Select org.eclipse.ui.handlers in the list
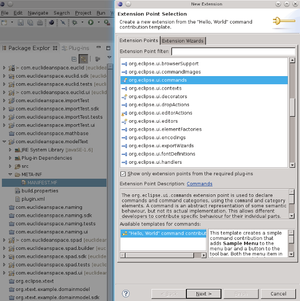Viewport: 300px width, 301px height. pyautogui.click(x=204, y=162)
